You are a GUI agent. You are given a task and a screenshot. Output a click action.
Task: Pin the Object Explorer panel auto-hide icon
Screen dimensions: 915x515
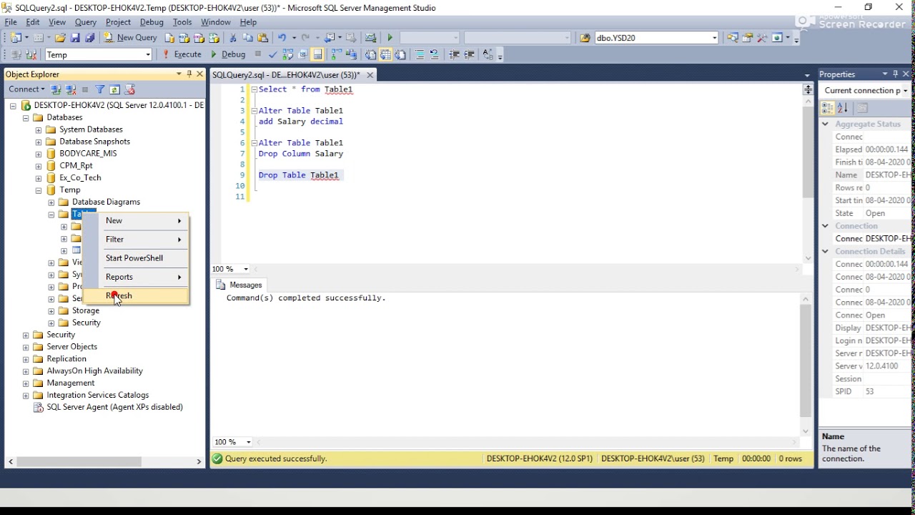click(x=189, y=74)
